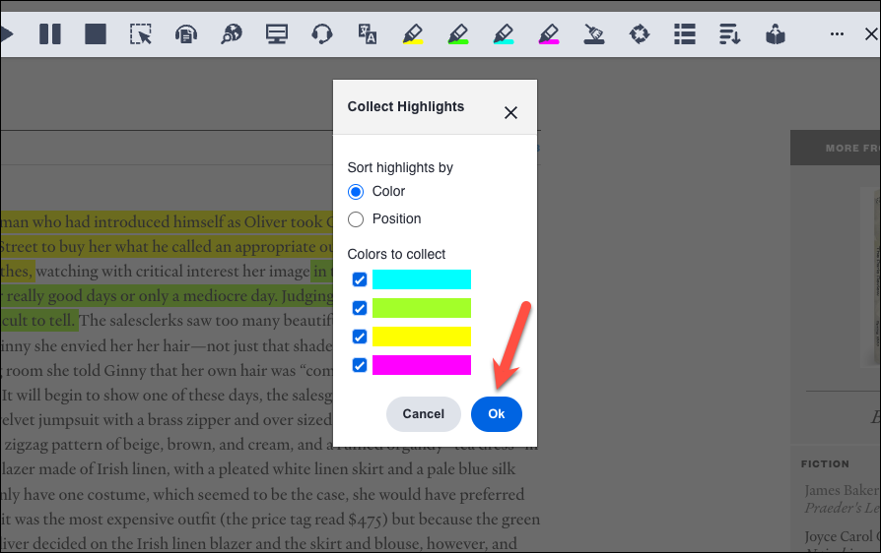
Task: Open the simplify page reader icon
Action: (x=776, y=34)
